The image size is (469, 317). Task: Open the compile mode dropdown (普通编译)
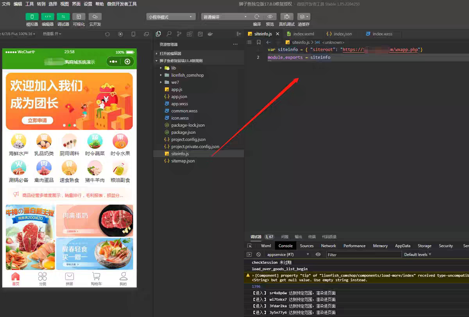coord(226,17)
